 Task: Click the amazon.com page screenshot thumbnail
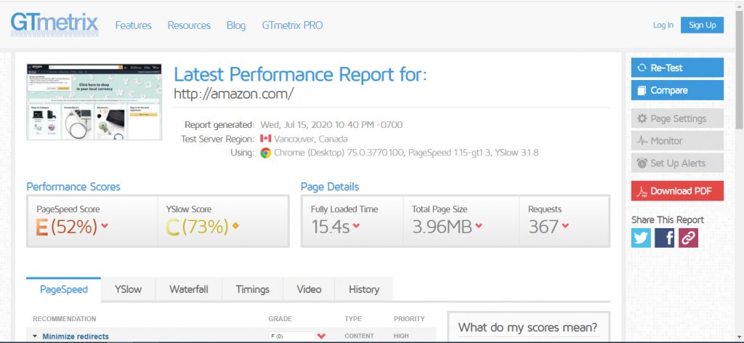tap(94, 102)
